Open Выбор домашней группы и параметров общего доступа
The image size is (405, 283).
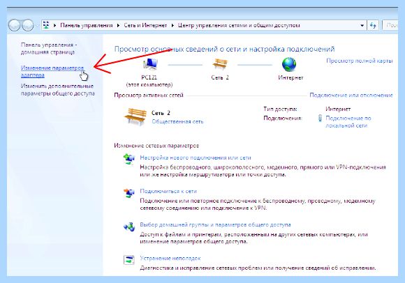pyautogui.click(x=215, y=224)
